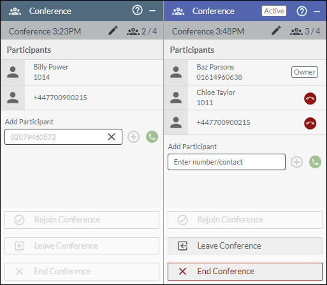Disconnect +447700900215 in the active conference

[x=310, y=123]
